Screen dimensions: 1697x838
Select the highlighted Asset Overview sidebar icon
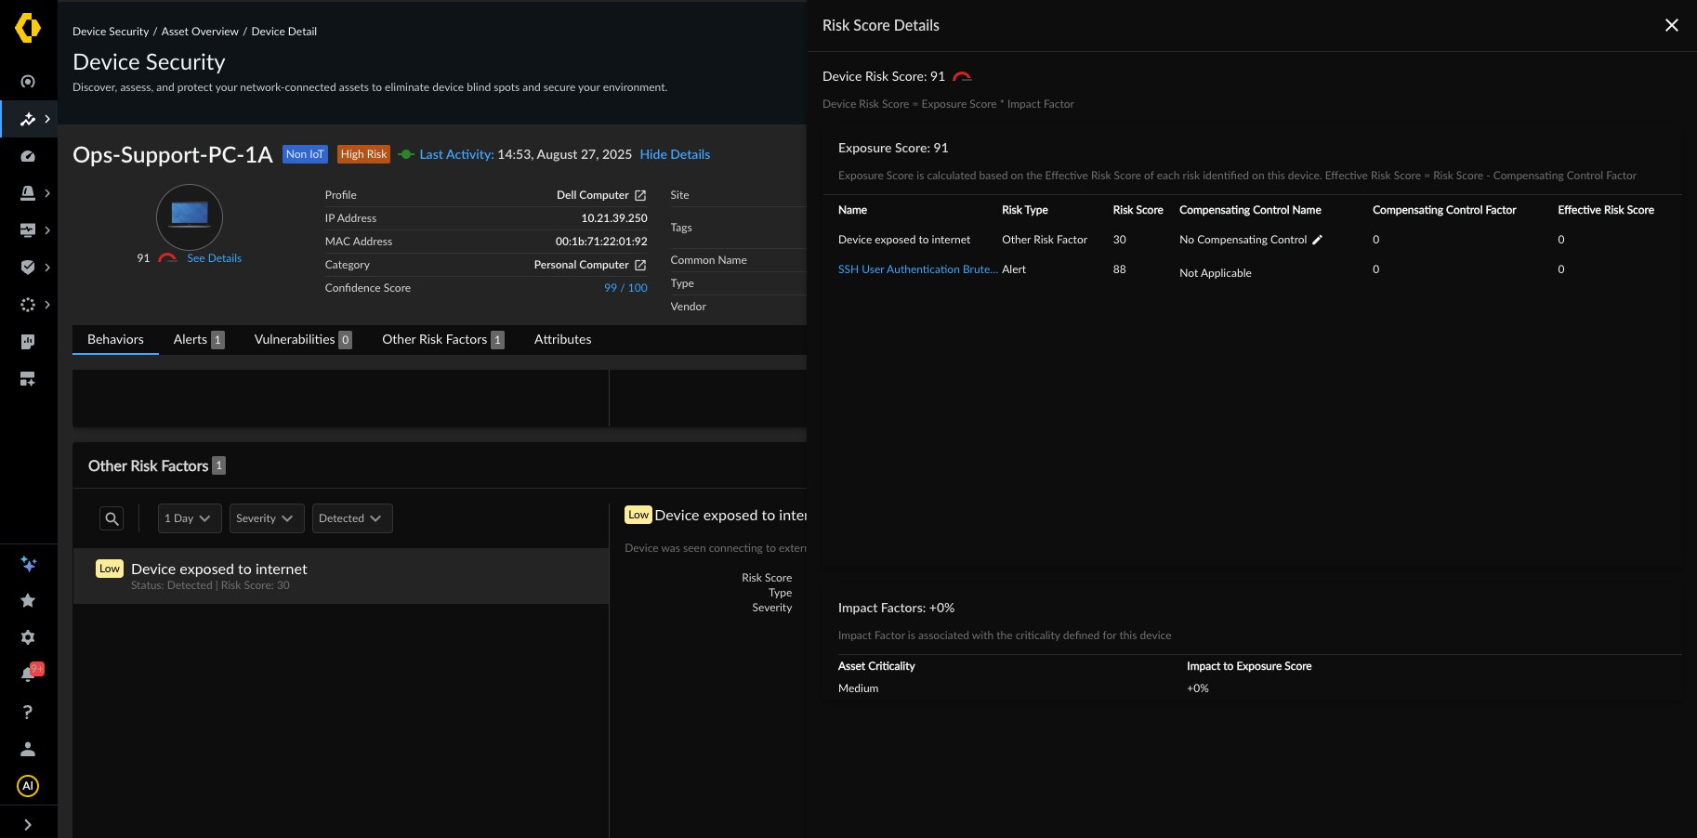(x=28, y=119)
